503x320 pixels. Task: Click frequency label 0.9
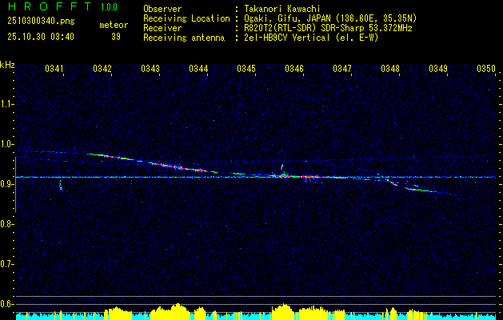tap(6, 184)
